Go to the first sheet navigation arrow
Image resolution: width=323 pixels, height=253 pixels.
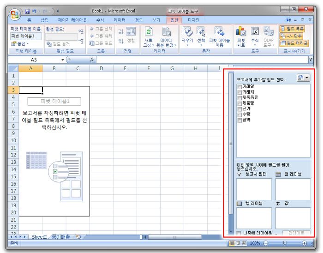point(11,237)
